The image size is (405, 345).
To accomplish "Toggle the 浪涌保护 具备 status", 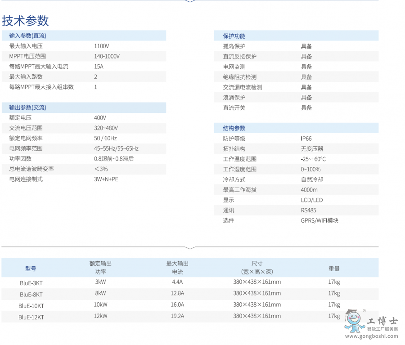I will point(306,97).
